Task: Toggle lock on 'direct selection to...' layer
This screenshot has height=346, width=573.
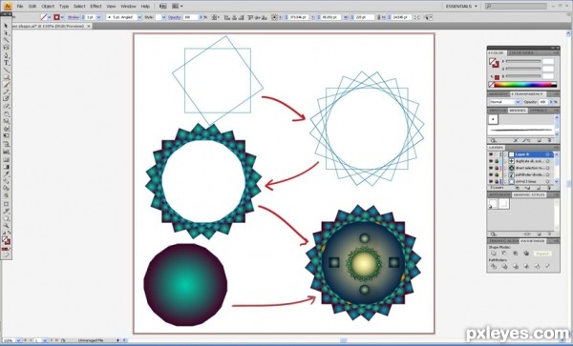Action: tap(497, 168)
